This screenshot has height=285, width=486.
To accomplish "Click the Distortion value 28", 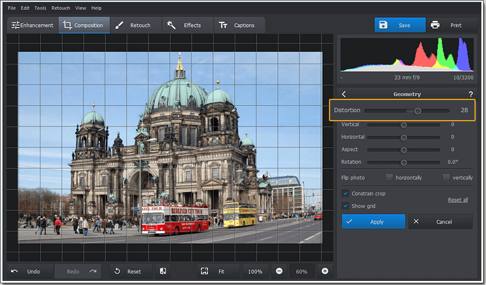I will click(x=464, y=110).
